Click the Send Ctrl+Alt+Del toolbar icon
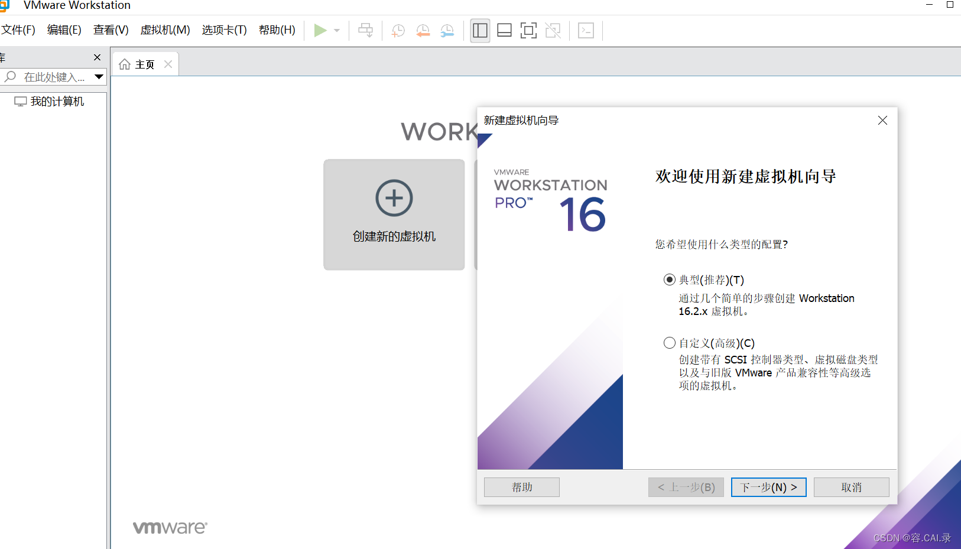This screenshot has width=961, height=549. click(x=366, y=31)
